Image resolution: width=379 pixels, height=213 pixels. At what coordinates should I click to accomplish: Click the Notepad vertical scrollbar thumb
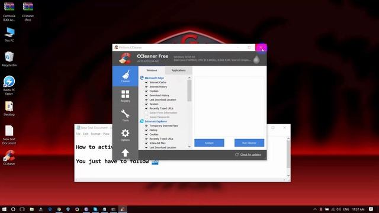pyautogui.click(x=288, y=154)
